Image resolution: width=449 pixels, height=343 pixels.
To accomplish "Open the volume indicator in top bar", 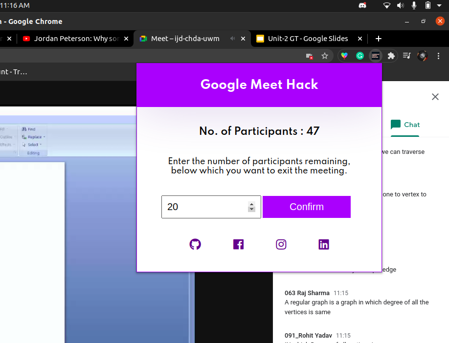I will (x=400, y=5).
